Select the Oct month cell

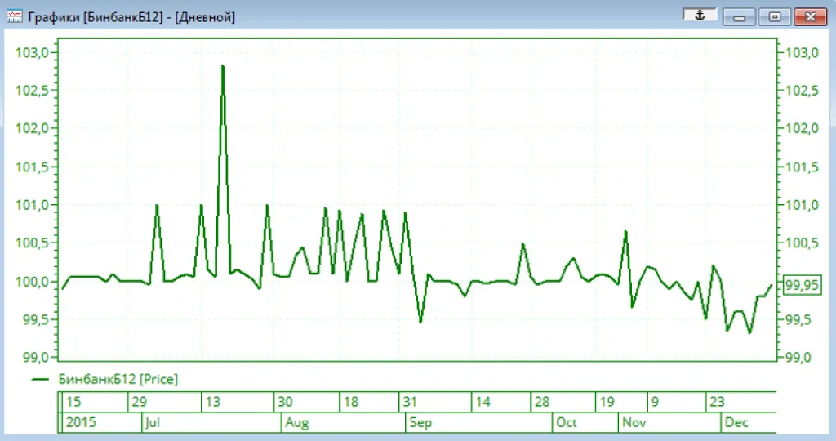coord(566,423)
